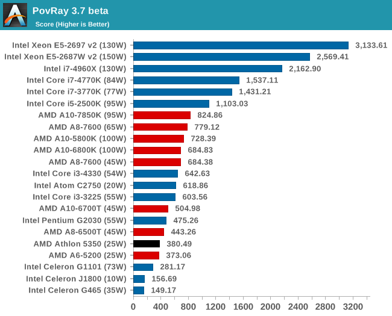Click the x-axis tick label 3200
The height and width of the screenshot is (316, 392).
(353, 306)
